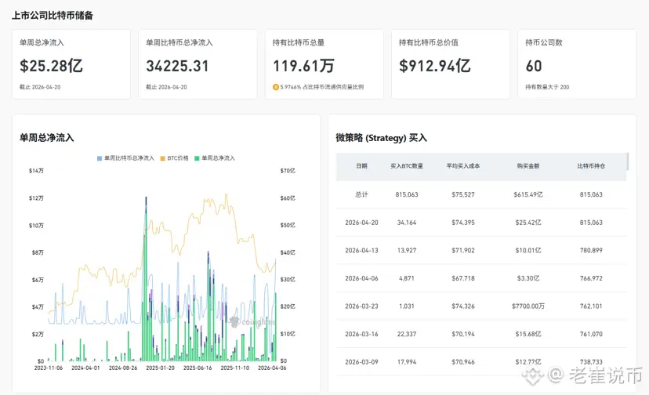Select the 34225.31 Bitcoin net inflow value
Screen dimensions: 649x395
tap(178, 66)
